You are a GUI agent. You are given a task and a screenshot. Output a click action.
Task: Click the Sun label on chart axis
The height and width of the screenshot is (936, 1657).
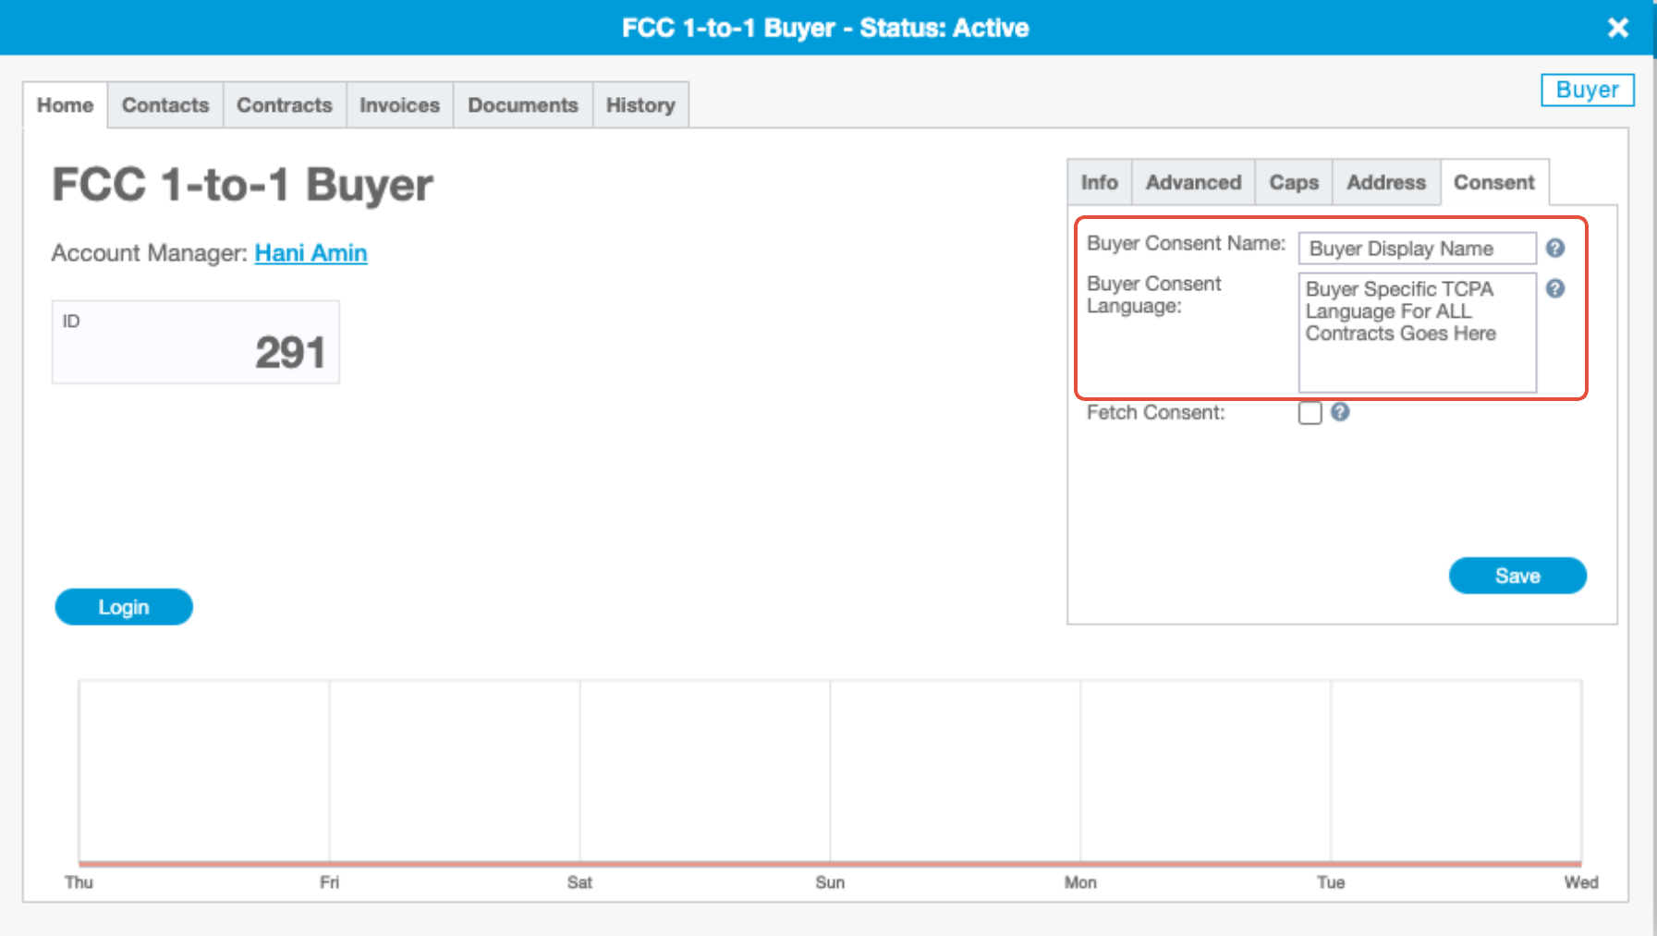tap(830, 882)
